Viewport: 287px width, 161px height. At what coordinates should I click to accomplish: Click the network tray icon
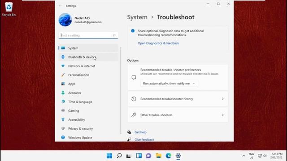coord(260,156)
